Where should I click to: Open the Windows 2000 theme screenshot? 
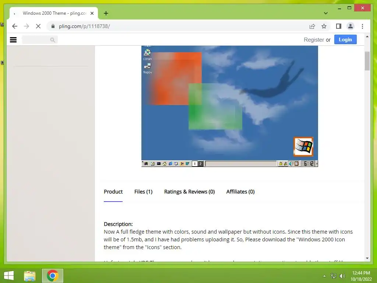pyautogui.click(x=230, y=106)
